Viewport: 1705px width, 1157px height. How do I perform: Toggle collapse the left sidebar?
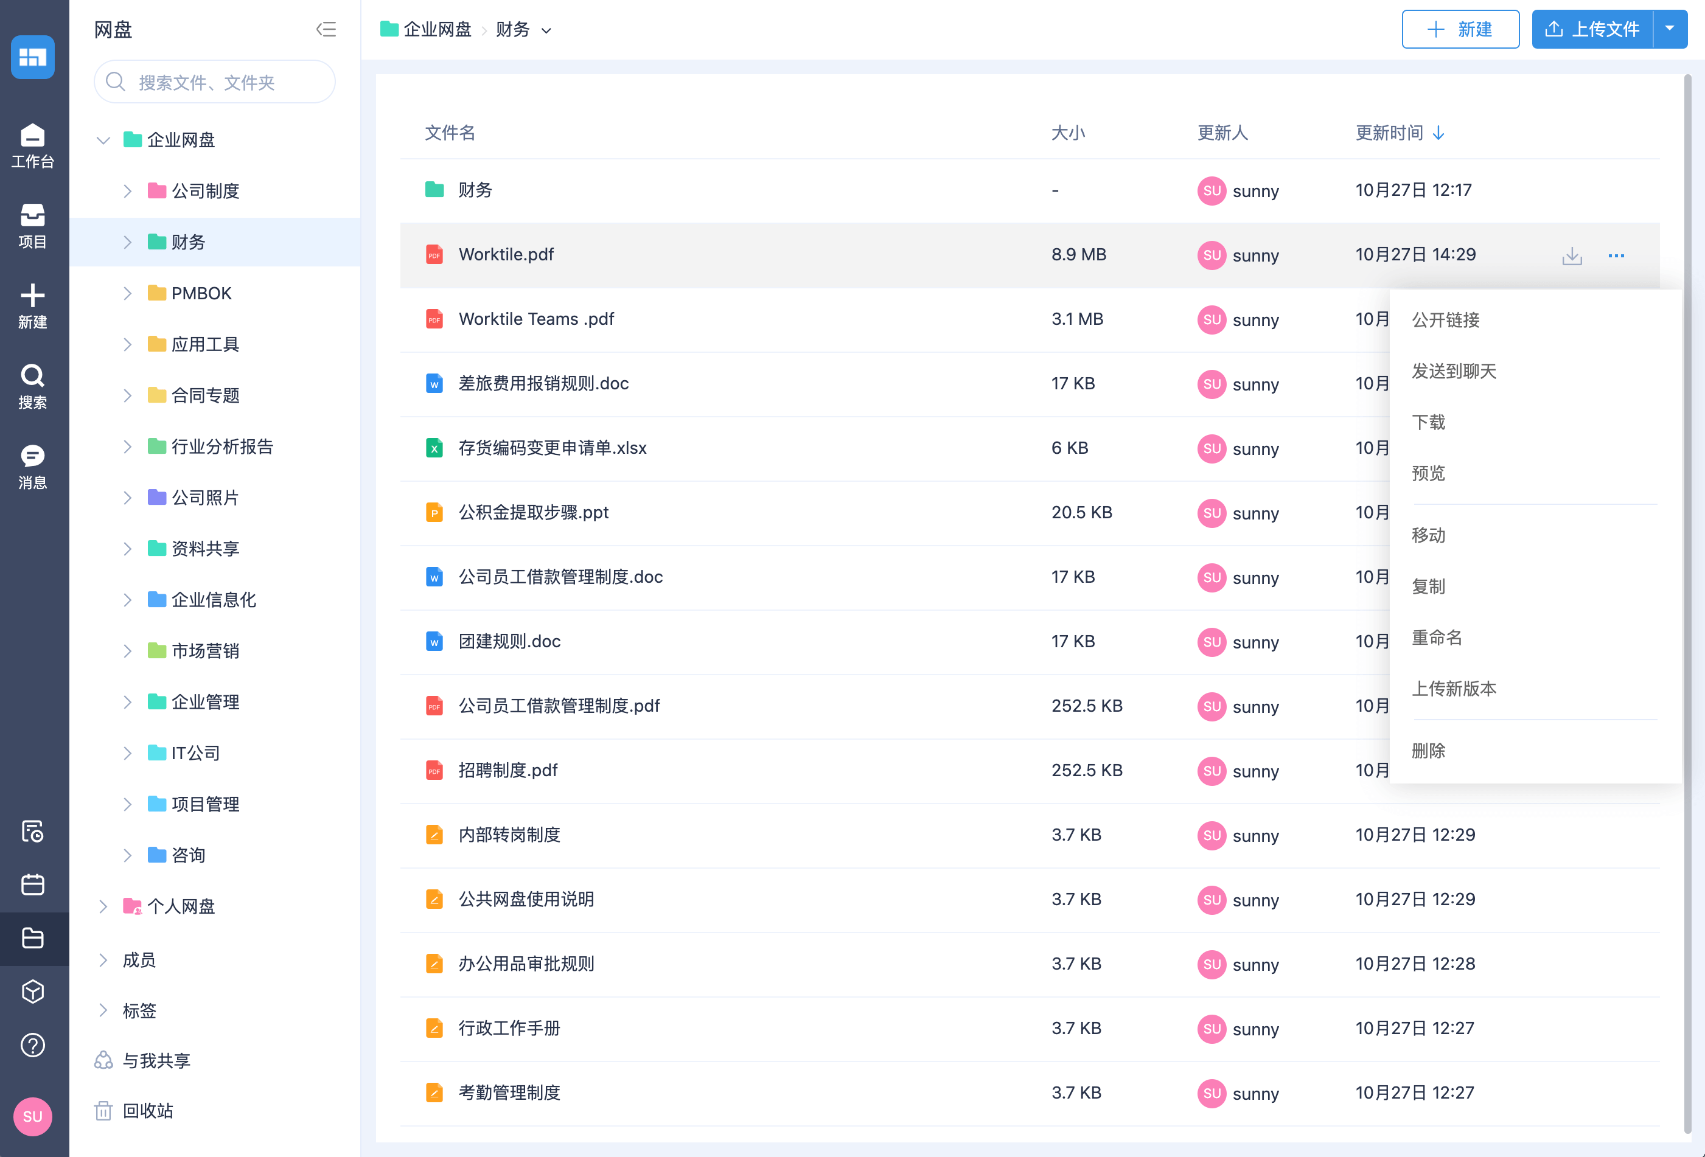327,29
